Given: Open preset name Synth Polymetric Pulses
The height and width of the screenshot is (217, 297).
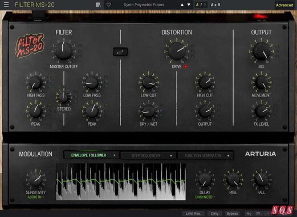Looking at the screenshot, I should pos(144,5).
